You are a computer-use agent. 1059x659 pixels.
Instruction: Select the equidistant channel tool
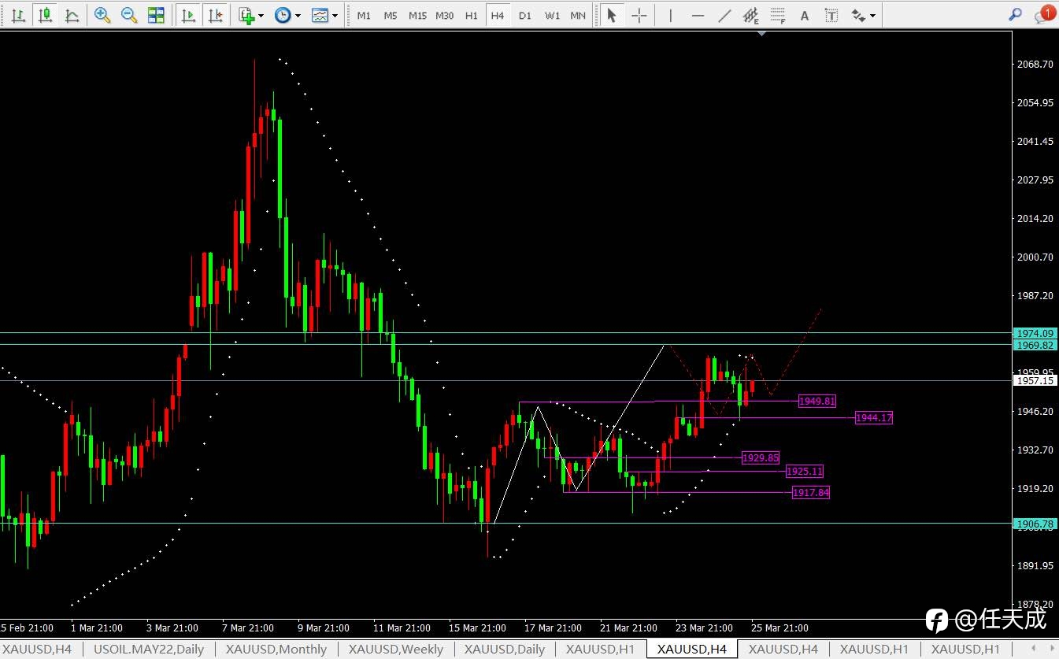point(751,15)
